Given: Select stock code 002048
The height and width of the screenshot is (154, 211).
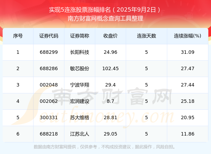Looking at the screenshot, I should [x=49, y=85].
